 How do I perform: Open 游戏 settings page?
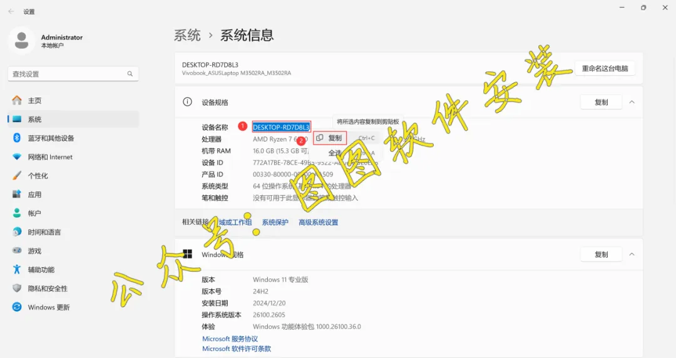point(73,250)
